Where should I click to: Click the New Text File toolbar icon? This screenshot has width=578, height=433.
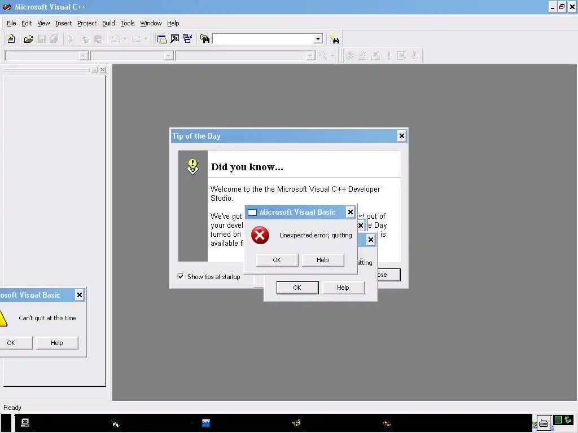point(11,39)
